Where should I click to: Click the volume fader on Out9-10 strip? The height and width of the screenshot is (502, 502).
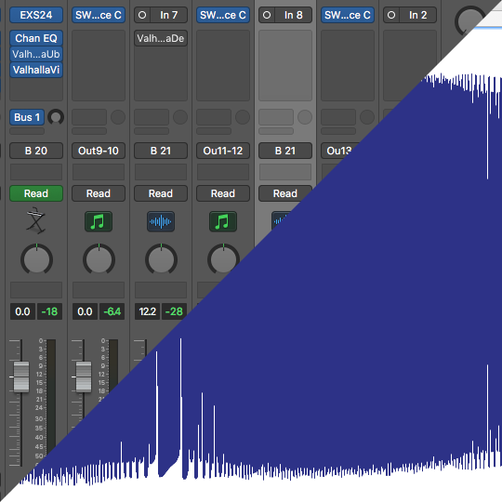pyautogui.click(x=84, y=376)
